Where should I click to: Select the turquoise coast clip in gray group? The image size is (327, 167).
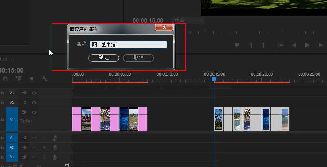(x=237, y=119)
